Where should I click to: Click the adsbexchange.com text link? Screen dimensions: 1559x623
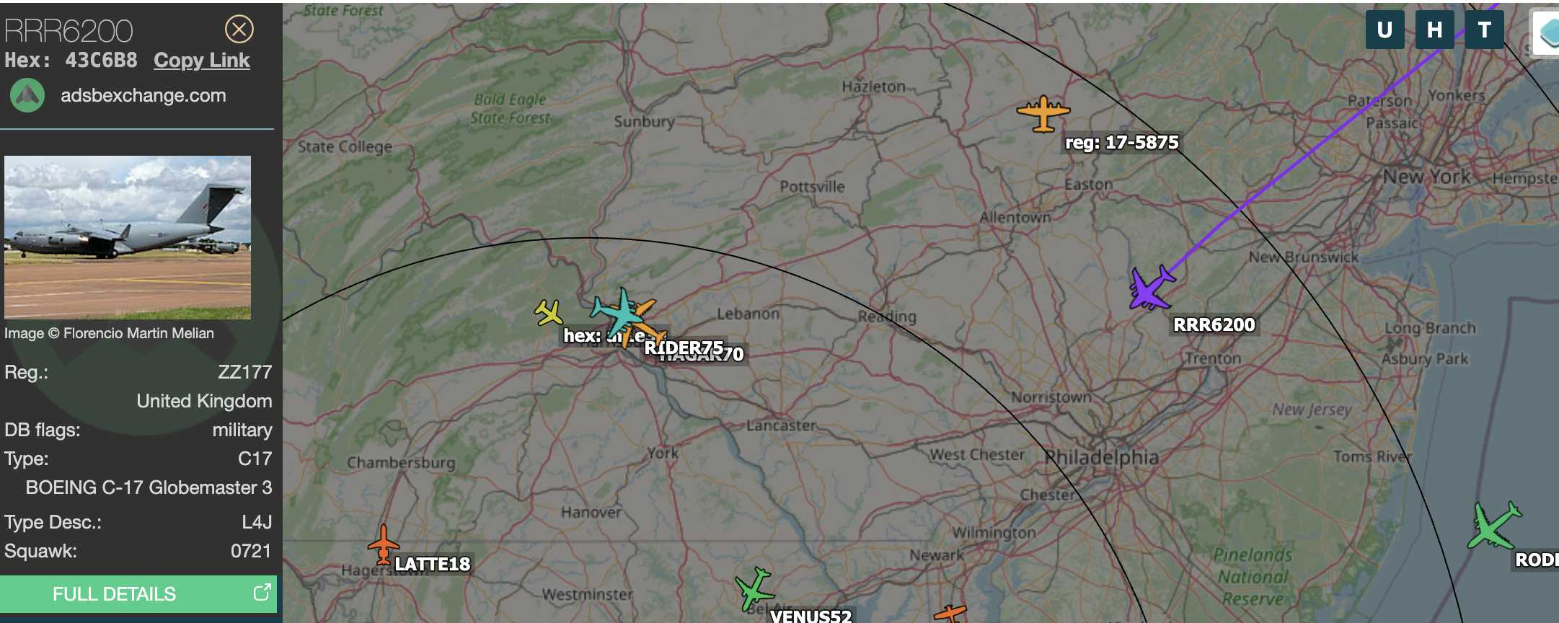pos(143,96)
